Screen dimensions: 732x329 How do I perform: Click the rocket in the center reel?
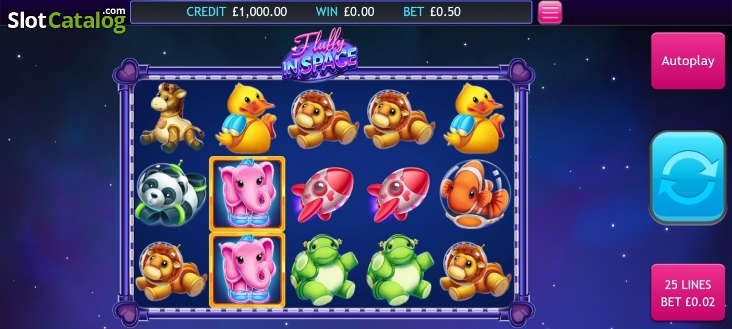point(323,193)
